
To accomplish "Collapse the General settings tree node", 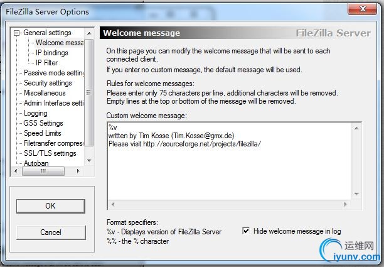I will [x=17, y=33].
